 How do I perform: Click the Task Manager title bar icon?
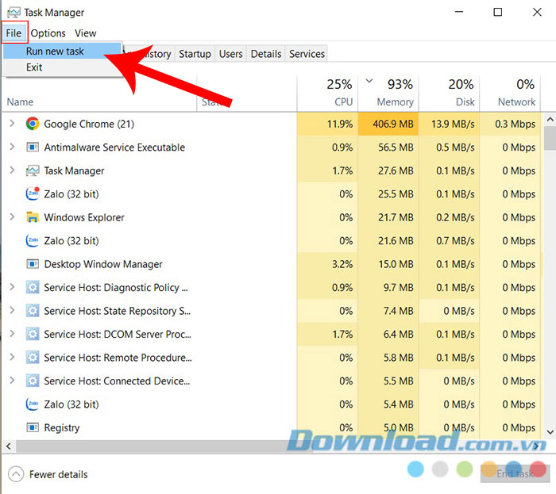[x=12, y=13]
